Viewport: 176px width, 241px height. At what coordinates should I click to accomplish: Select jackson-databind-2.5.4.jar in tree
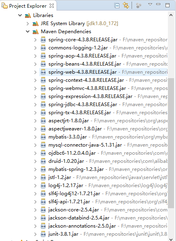pos(79,218)
